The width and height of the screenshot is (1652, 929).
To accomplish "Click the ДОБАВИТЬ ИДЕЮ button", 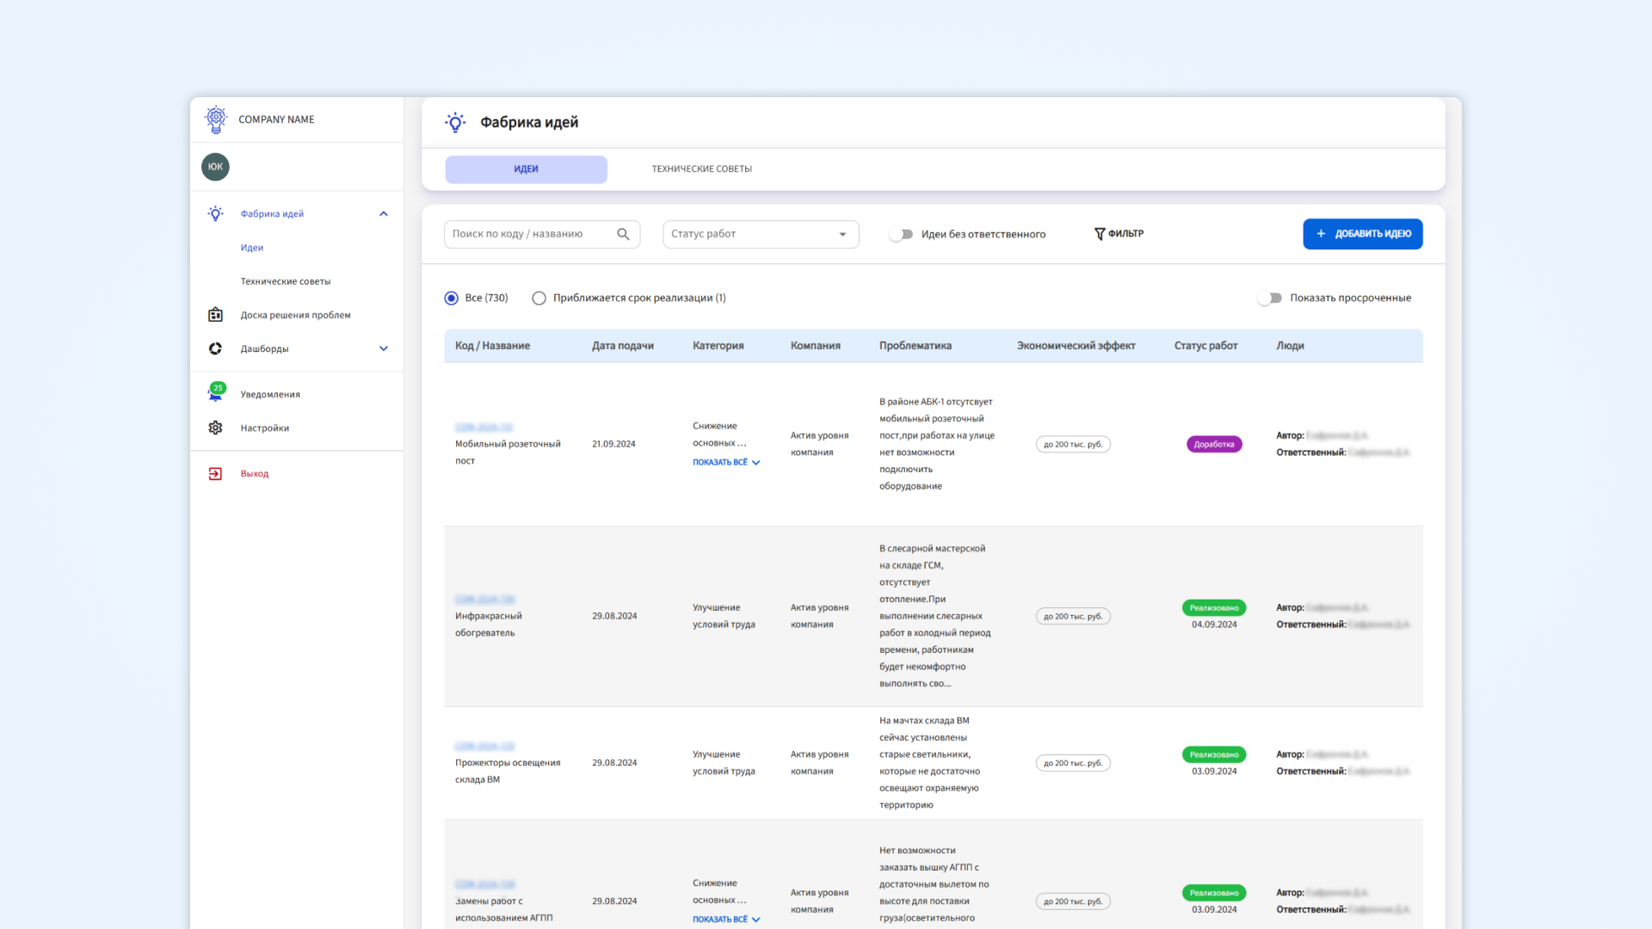I will click(1363, 234).
